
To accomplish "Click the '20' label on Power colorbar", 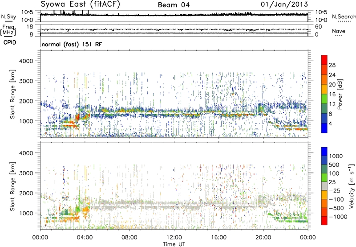I will (332, 85).
